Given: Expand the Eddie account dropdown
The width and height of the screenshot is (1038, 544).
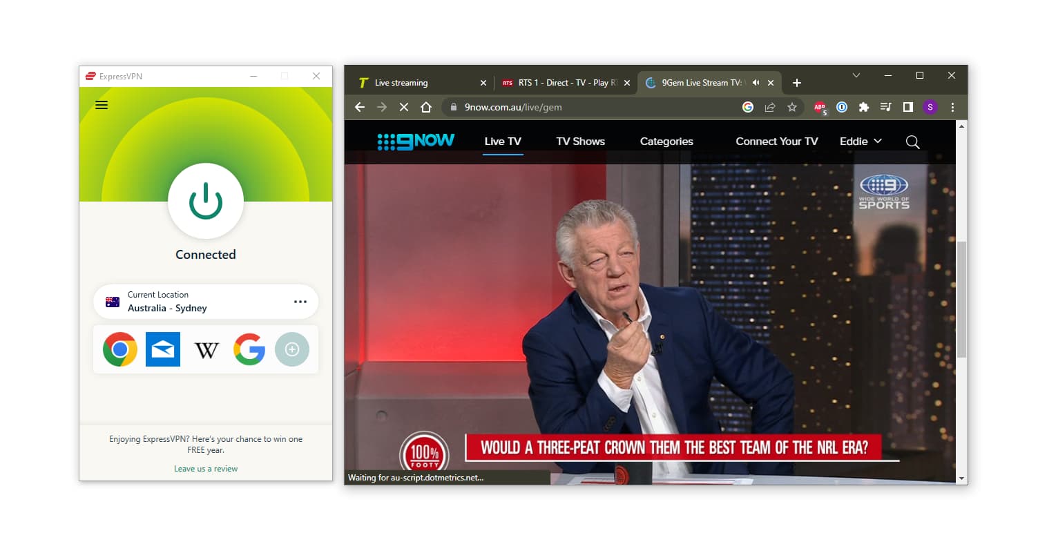Looking at the screenshot, I should pyautogui.click(x=861, y=142).
